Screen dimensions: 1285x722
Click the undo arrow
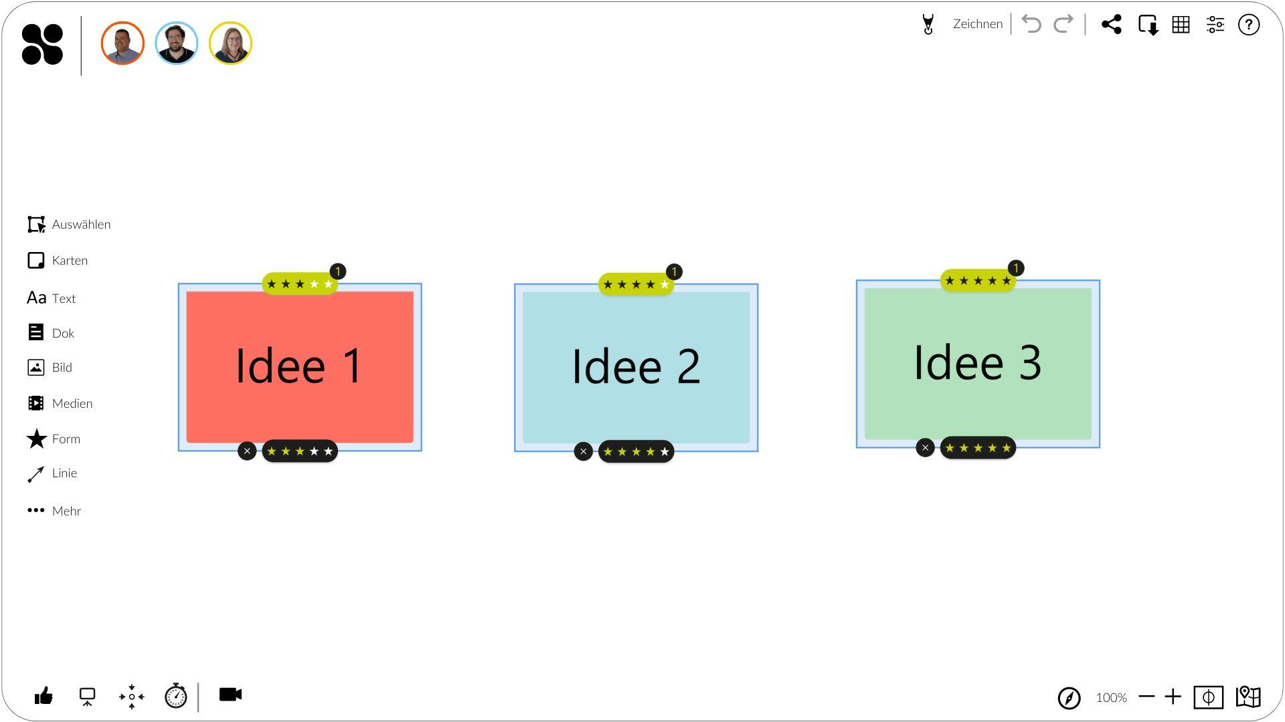1031,25
